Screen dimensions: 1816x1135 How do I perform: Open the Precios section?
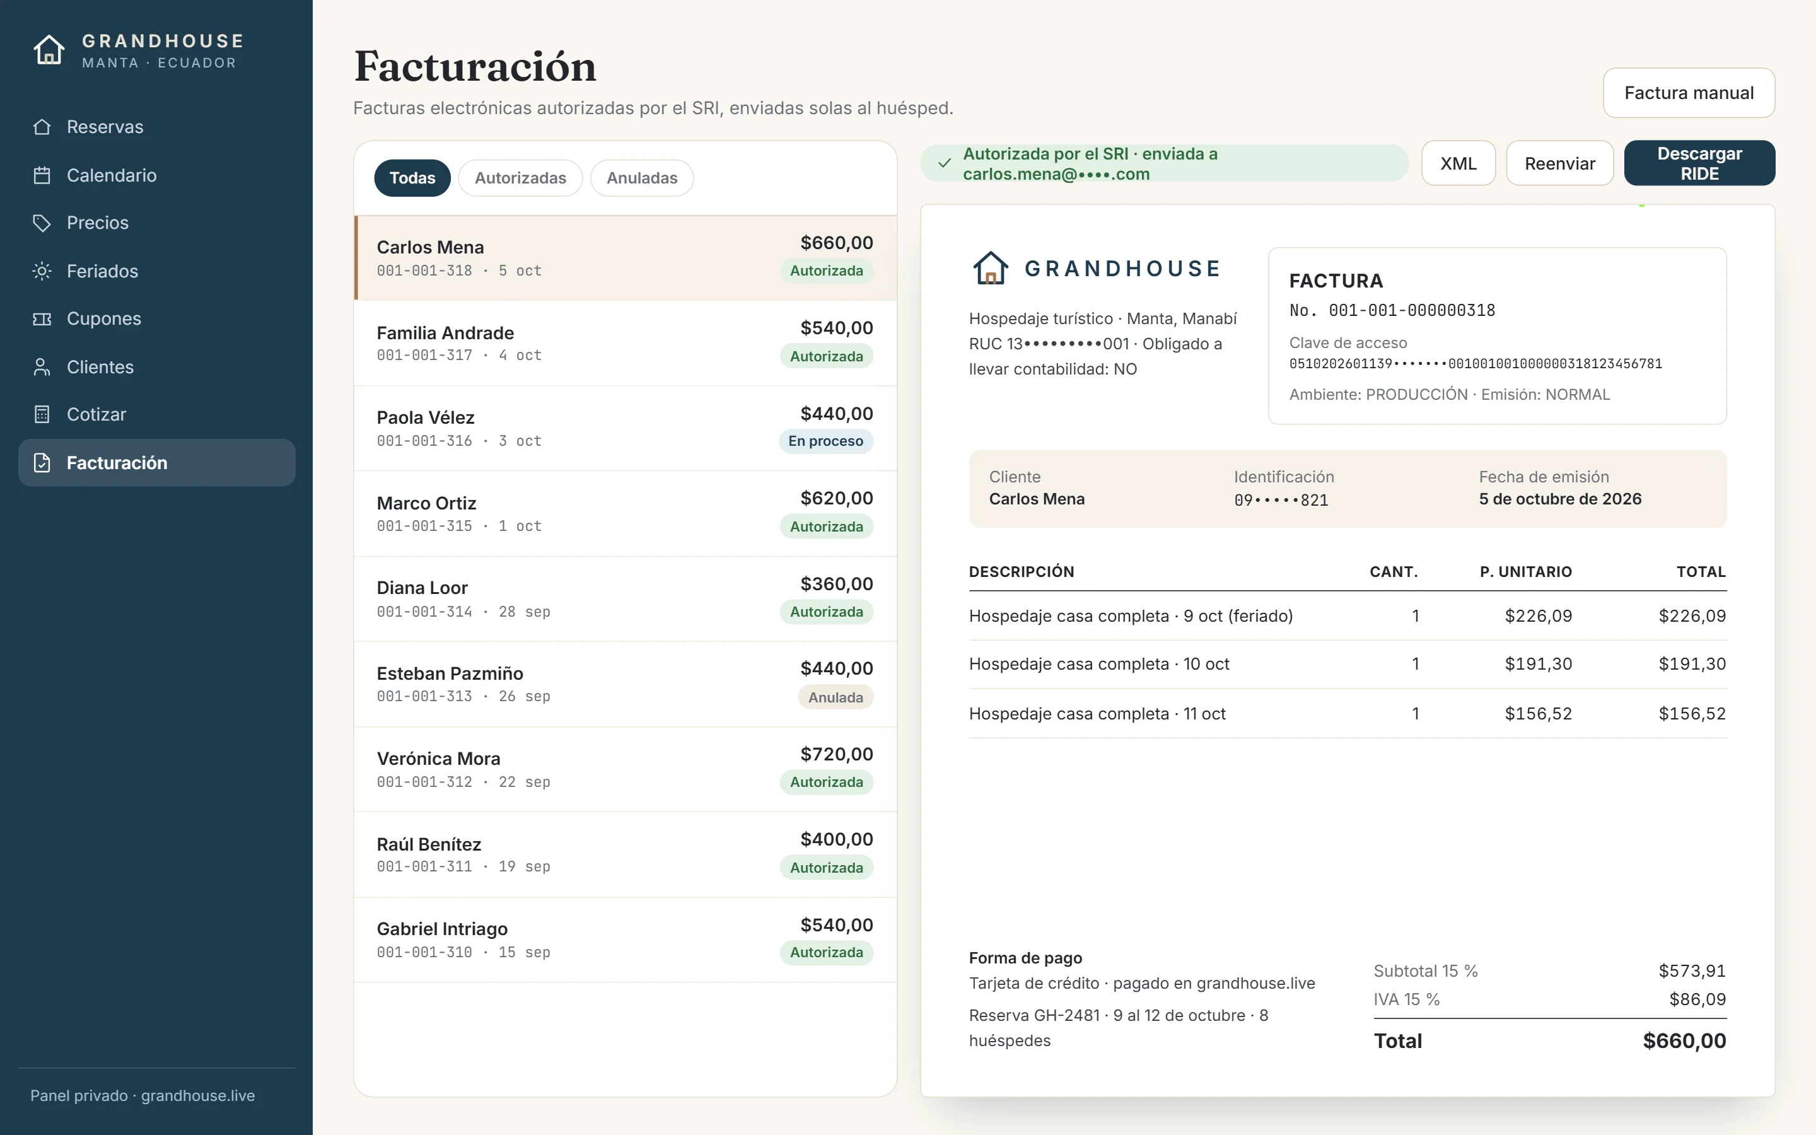pyautogui.click(x=157, y=223)
